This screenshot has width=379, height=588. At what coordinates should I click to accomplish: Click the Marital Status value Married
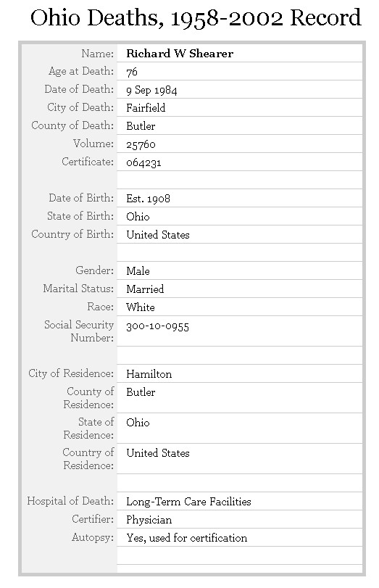(x=145, y=289)
